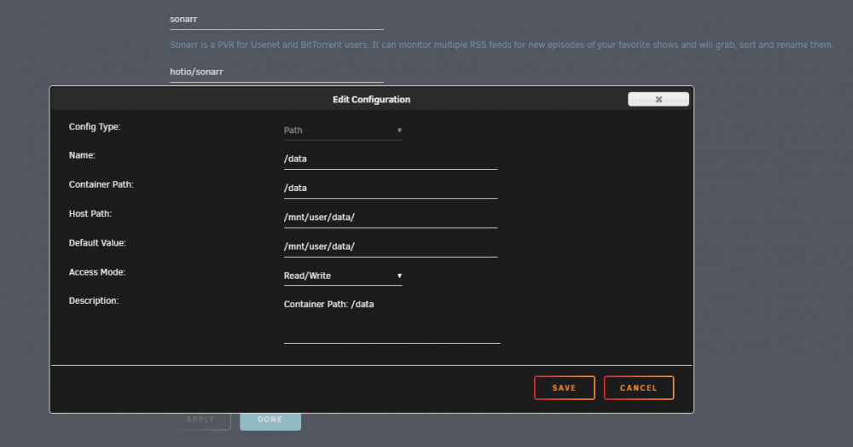This screenshot has height=447, width=853.
Task: Select the Edit Configuration title bar
Action: tap(372, 99)
